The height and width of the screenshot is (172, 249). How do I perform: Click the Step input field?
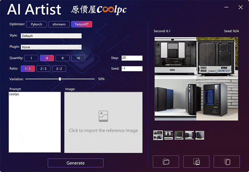tap(132, 58)
